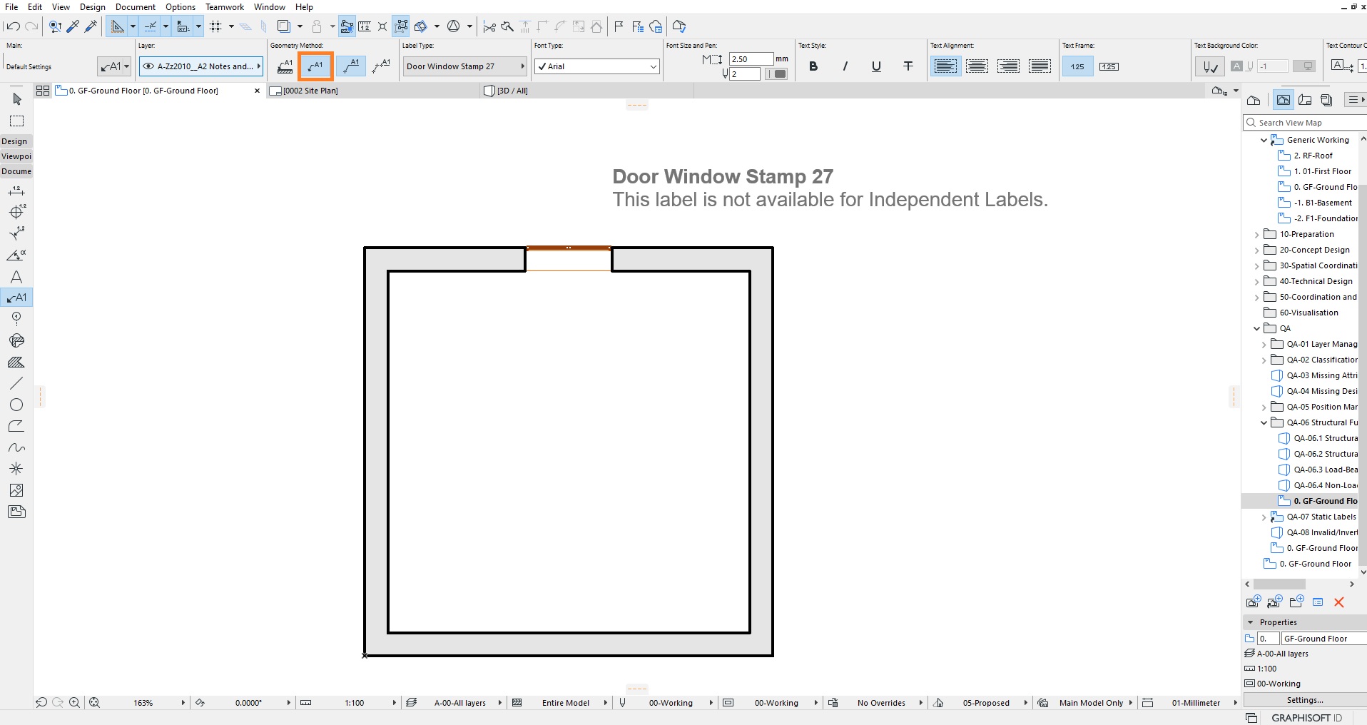
Task: Collapse the QA folder in View Map
Action: [x=1257, y=329]
